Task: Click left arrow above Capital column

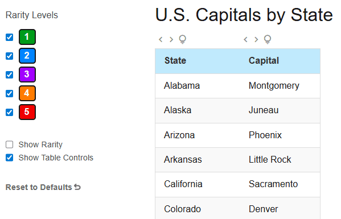Action: tap(245, 39)
